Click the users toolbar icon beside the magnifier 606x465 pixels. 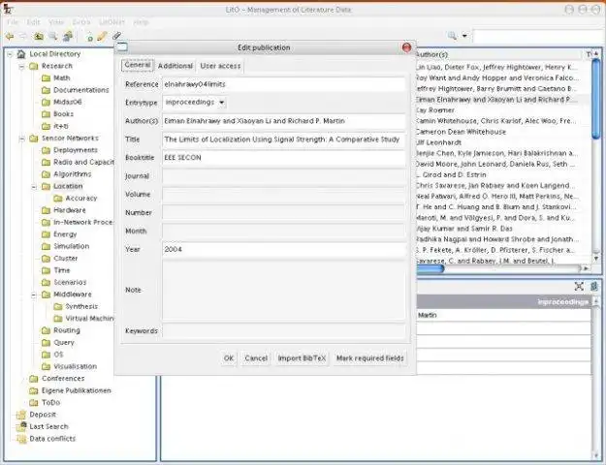(68, 37)
